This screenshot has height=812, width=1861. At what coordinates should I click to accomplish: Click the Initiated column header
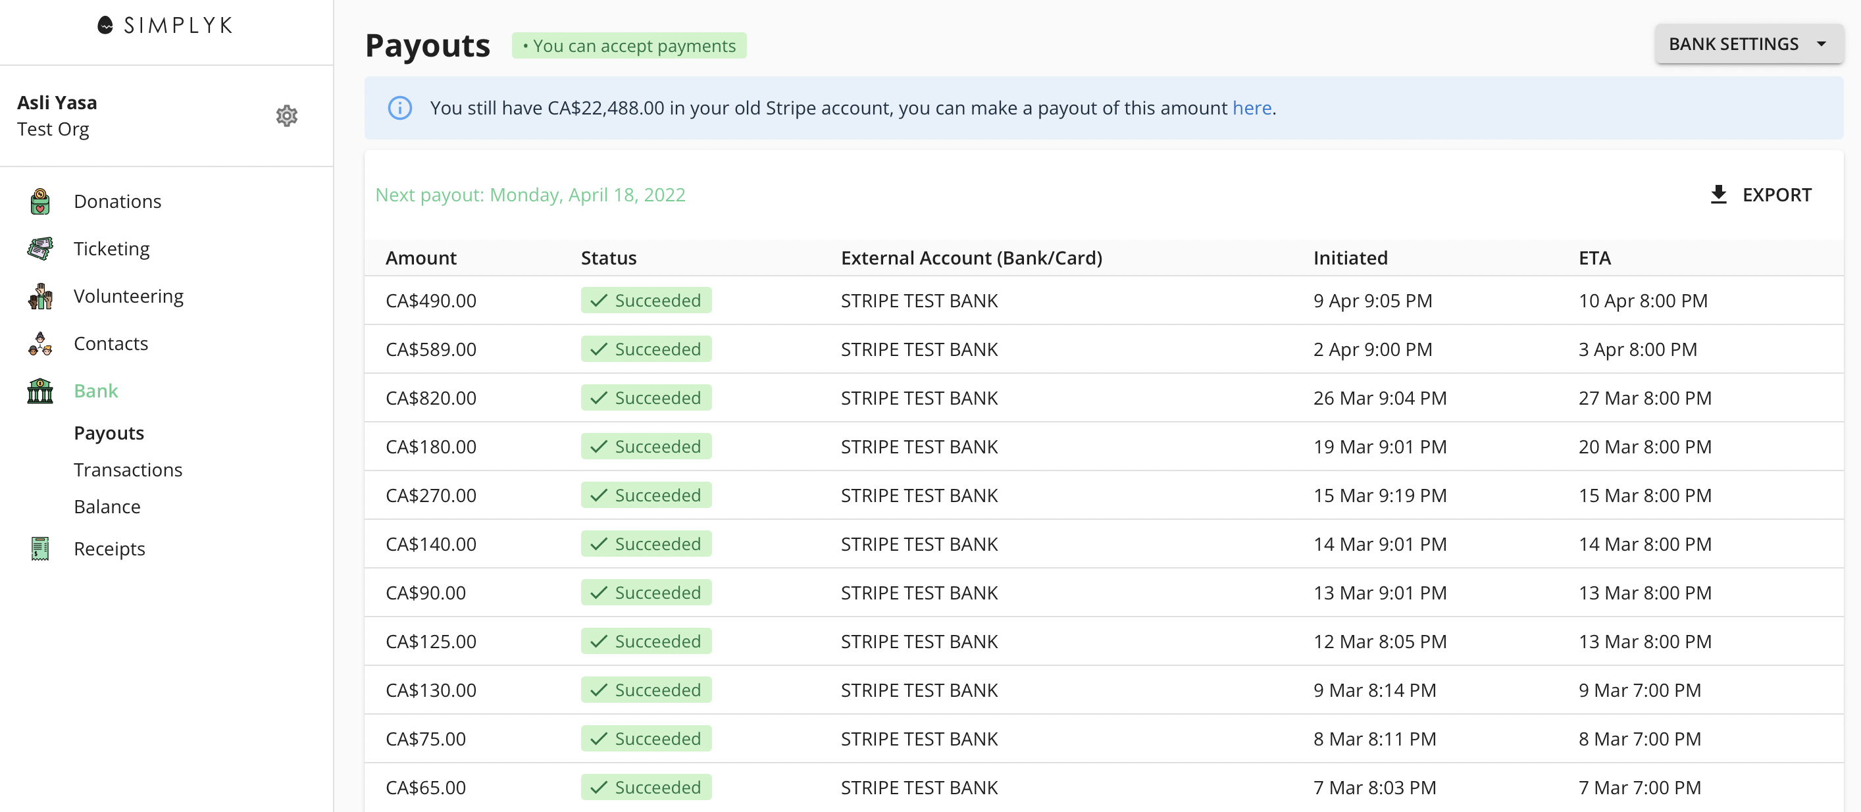(1351, 258)
